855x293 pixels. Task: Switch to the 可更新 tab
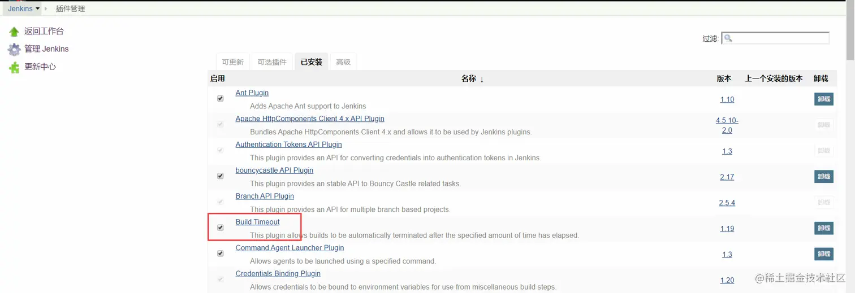(x=233, y=62)
